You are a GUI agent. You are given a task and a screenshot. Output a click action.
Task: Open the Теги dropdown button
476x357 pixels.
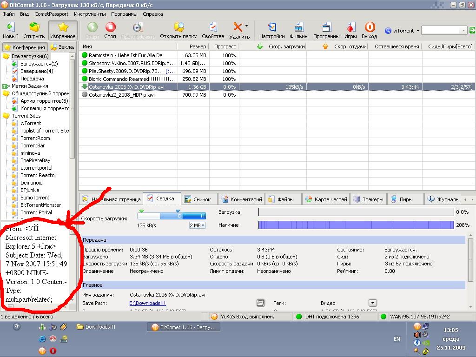click(x=372, y=303)
